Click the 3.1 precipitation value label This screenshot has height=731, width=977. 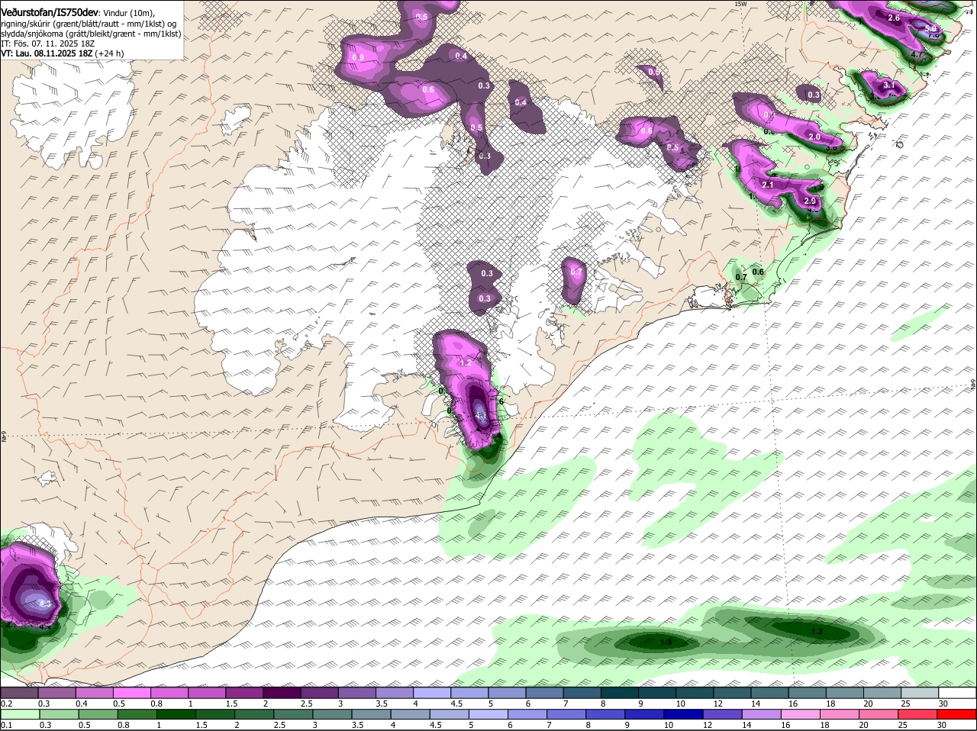[888, 85]
